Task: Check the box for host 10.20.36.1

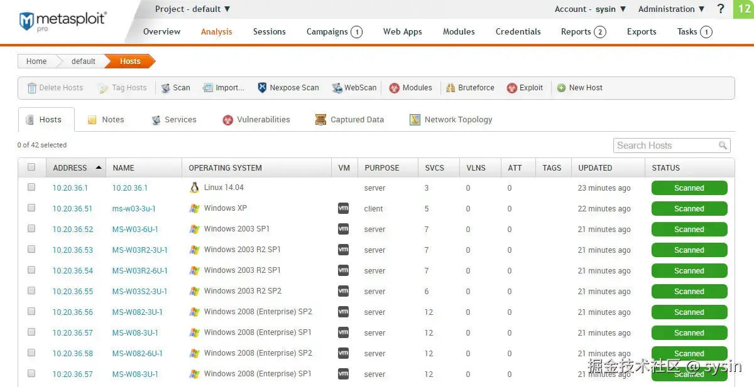Action: 31,188
